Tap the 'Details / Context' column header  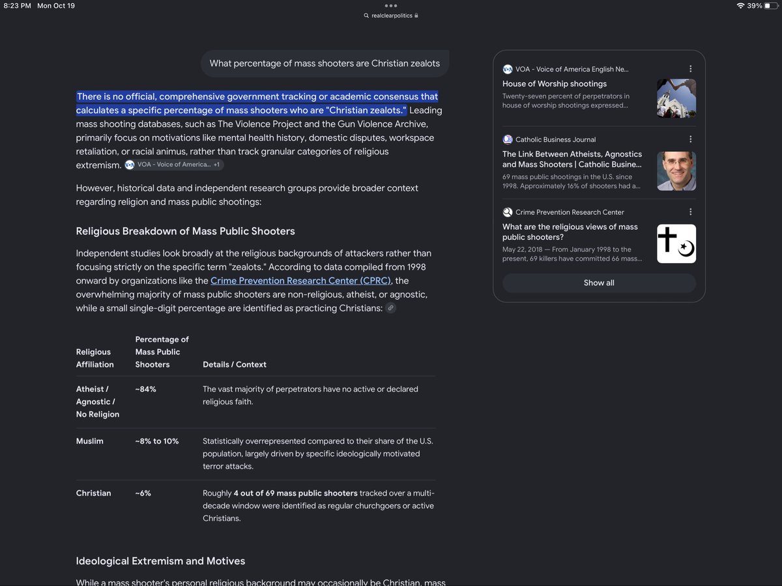click(235, 365)
